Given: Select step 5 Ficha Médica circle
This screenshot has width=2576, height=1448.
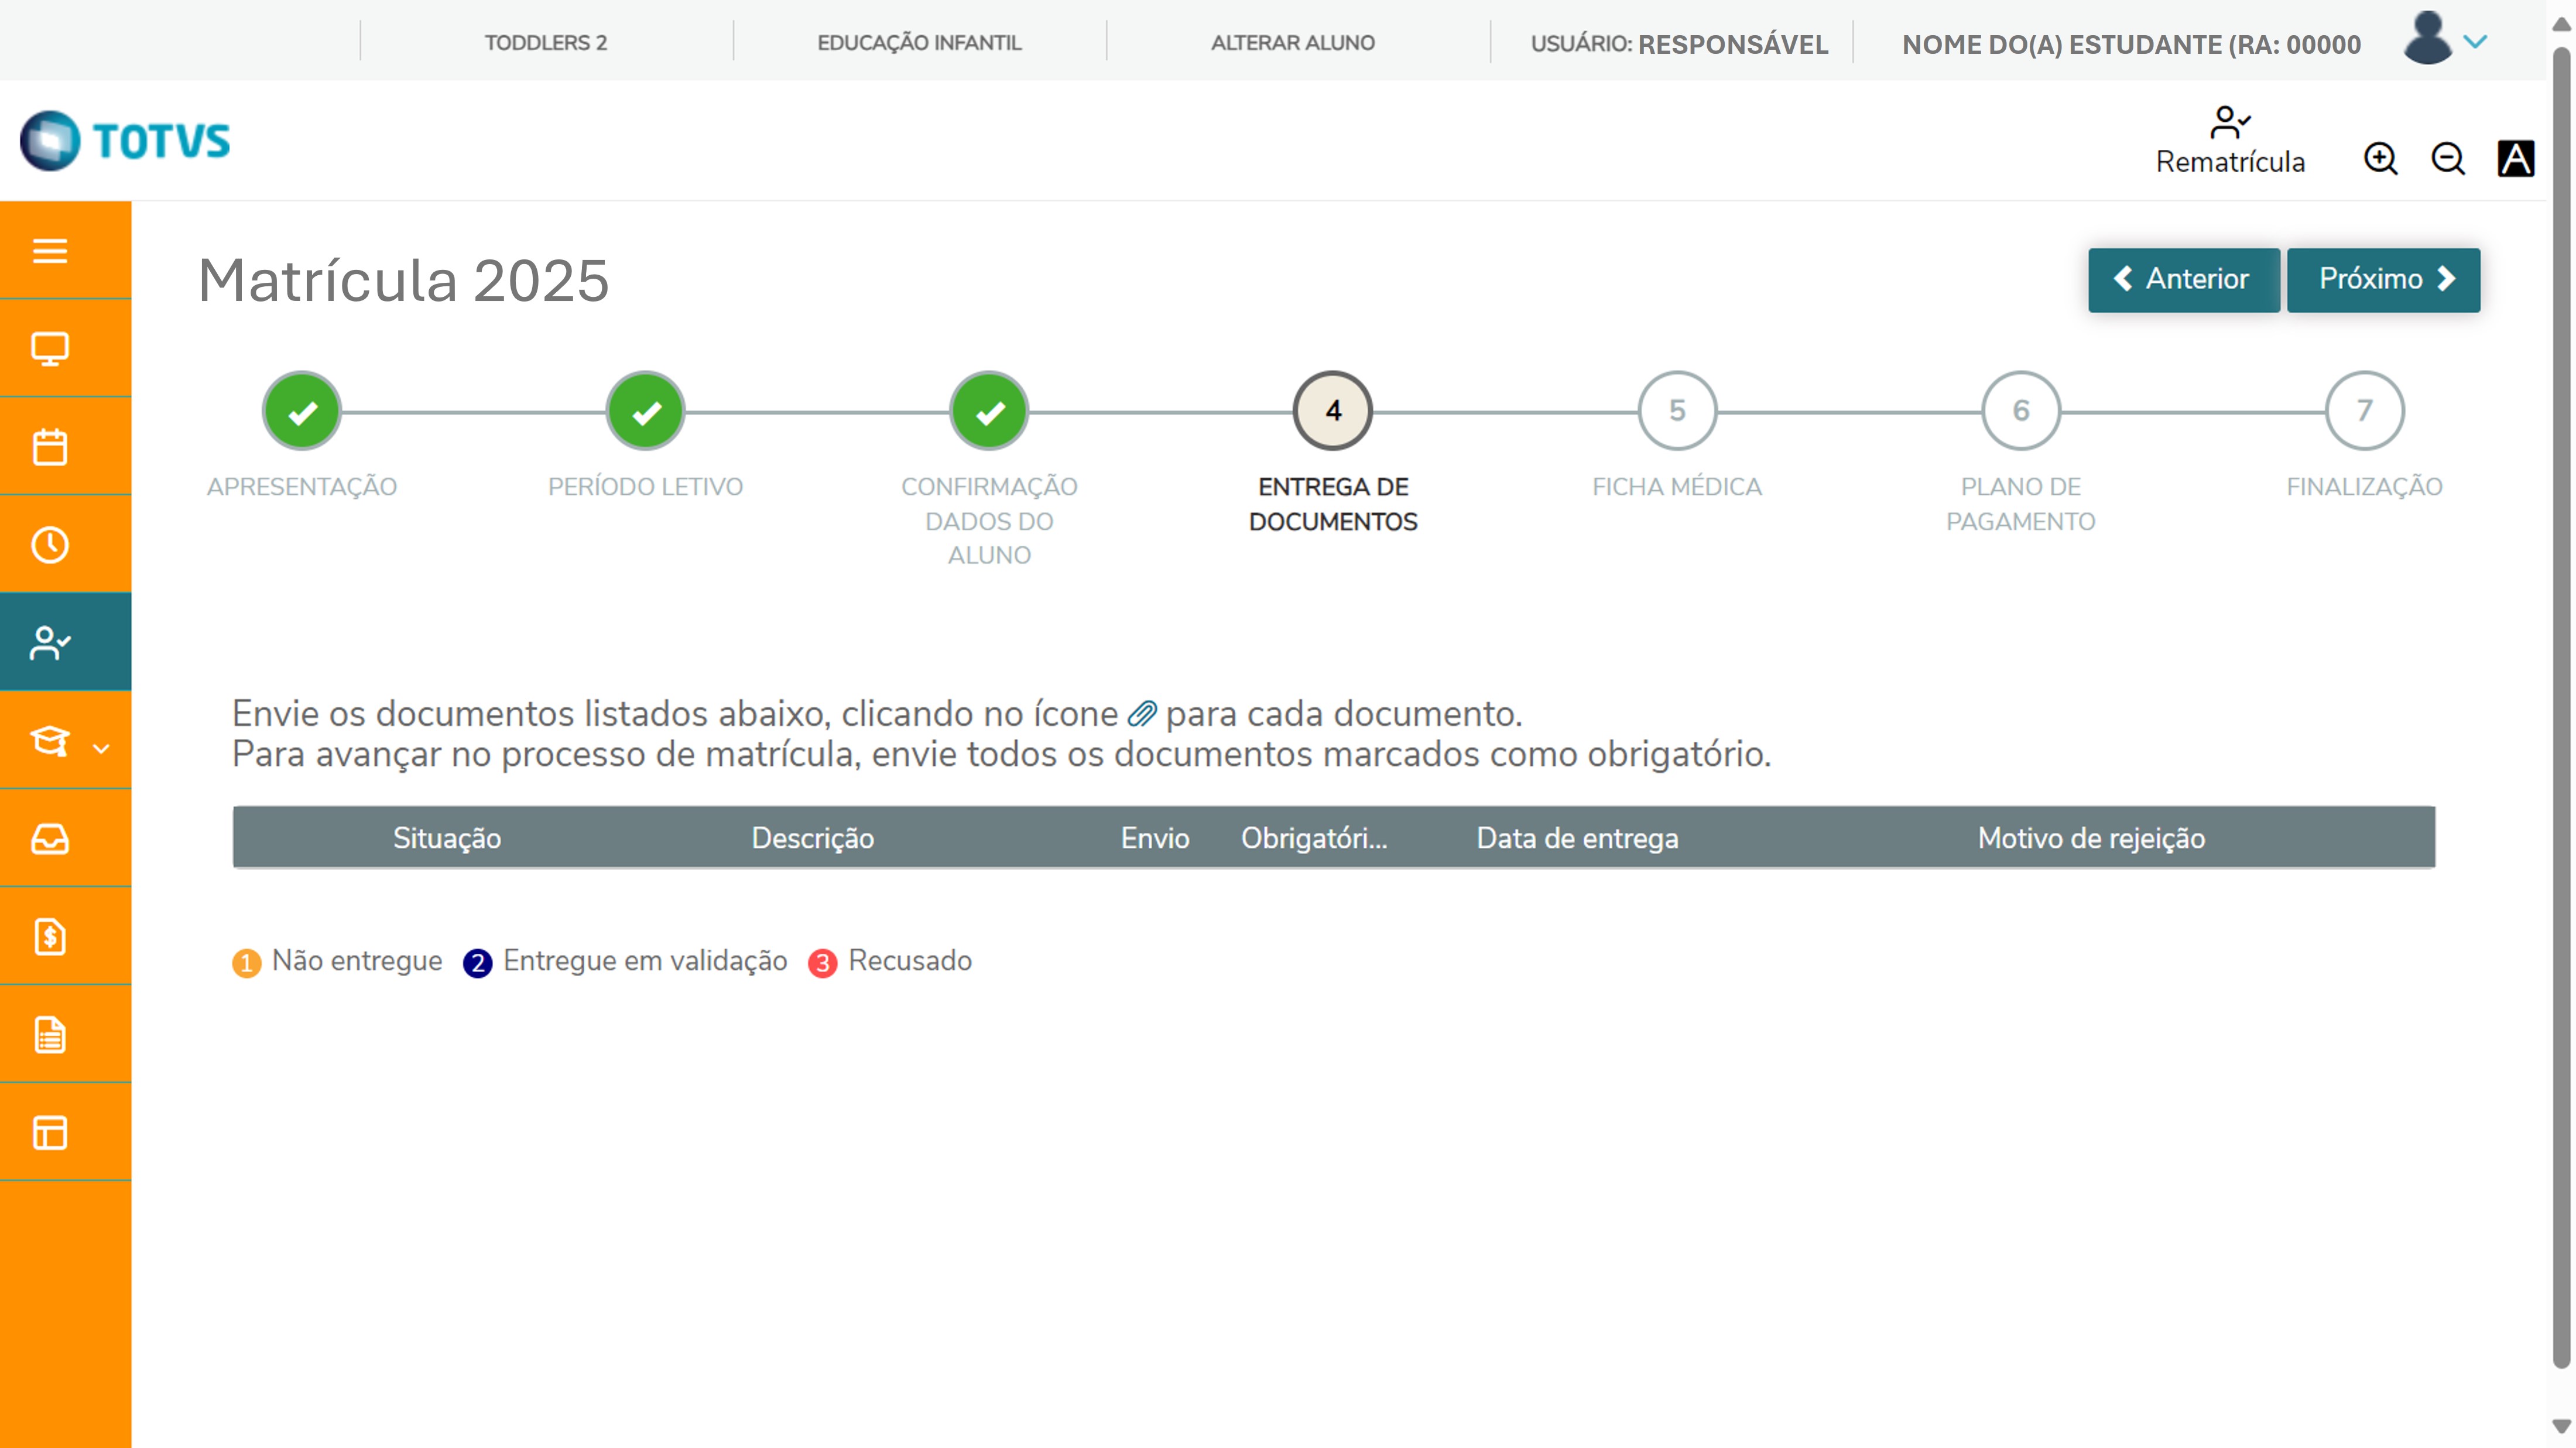Looking at the screenshot, I should pyautogui.click(x=1676, y=411).
